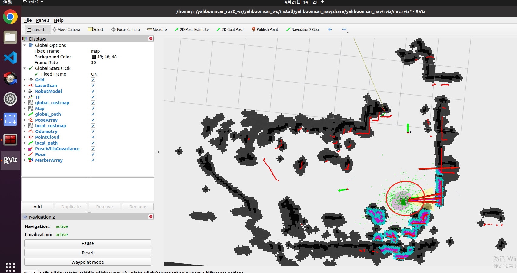The width and height of the screenshot is (517, 273).
Task: Pause navigation with the Pause button
Action: pyautogui.click(x=88, y=243)
